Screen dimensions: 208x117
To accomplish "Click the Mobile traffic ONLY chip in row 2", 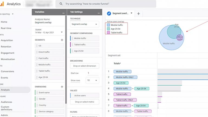I will (125, 77).
